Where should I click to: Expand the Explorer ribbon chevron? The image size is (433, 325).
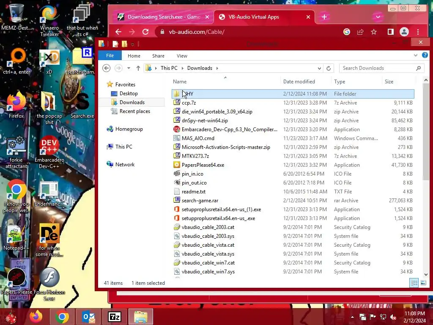point(416,55)
